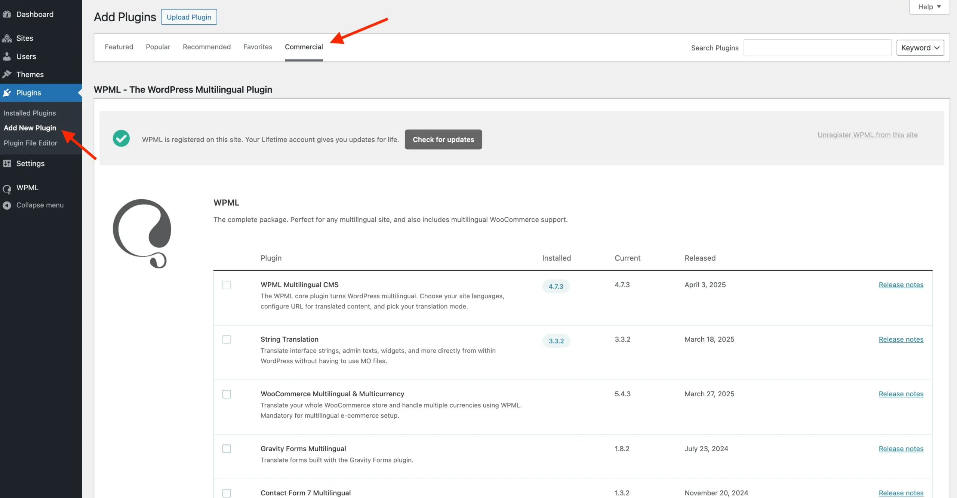Open Plugin File Editor submenu item
The image size is (957, 498).
(30, 143)
